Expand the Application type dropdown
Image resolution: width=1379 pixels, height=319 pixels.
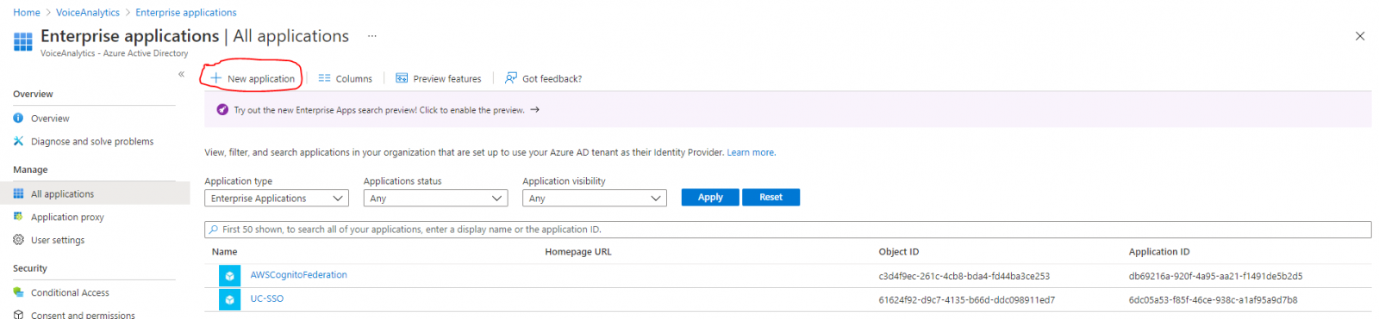[277, 198]
